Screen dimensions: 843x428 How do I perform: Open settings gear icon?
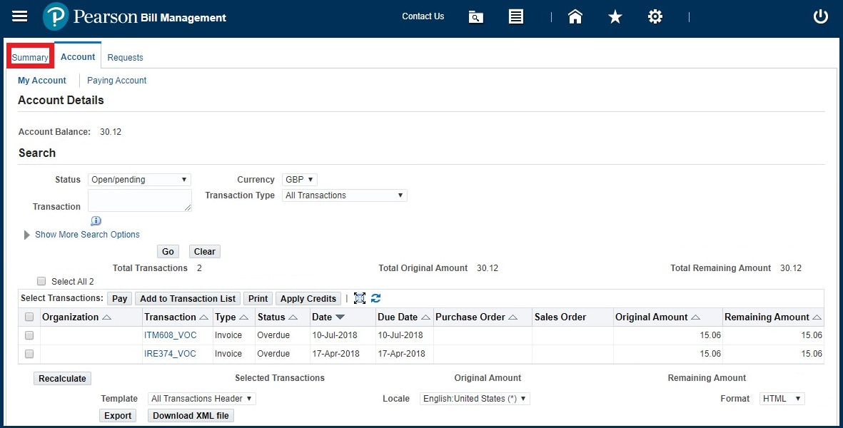click(x=655, y=17)
